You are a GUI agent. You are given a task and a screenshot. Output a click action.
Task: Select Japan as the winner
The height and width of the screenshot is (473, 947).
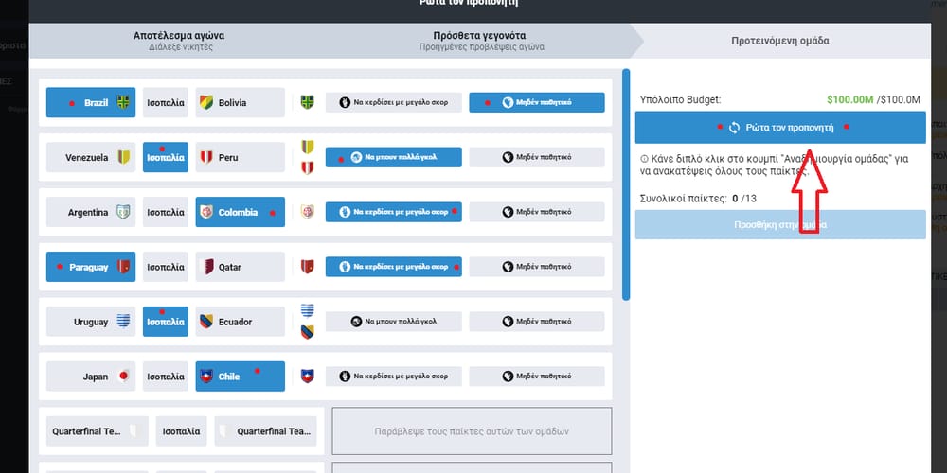point(91,377)
